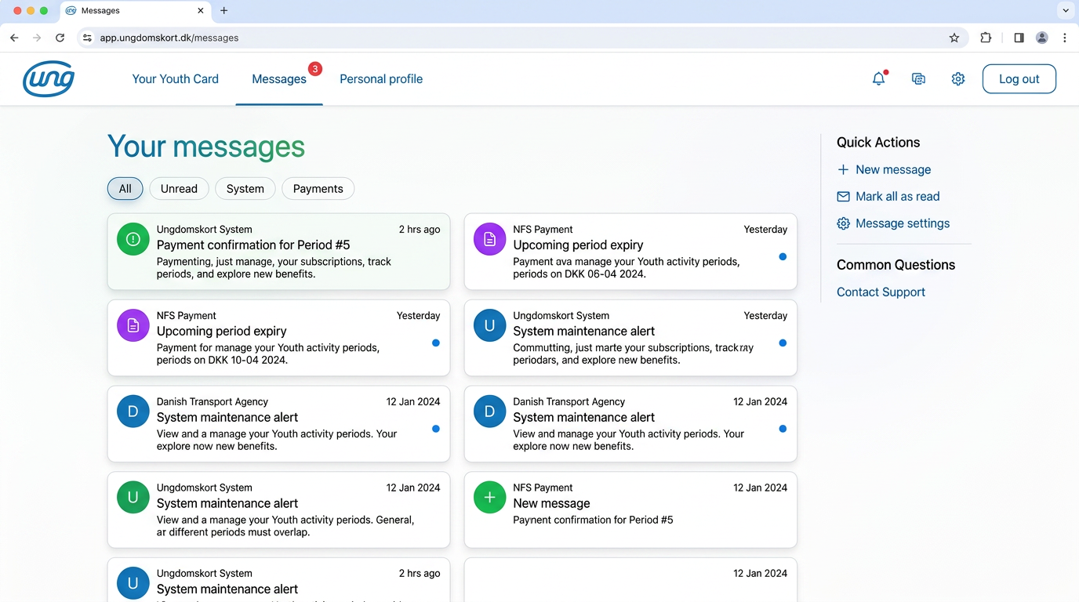The height and width of the screenshot is (602, 1079).
Task: Click Contact Support link
Action: pos(881,292)
